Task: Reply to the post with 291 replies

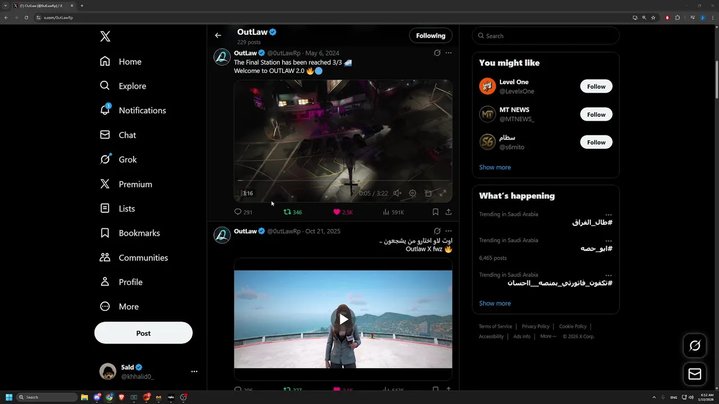Action: (243, 212)
